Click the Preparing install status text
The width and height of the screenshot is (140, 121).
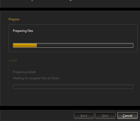[24, 72]
